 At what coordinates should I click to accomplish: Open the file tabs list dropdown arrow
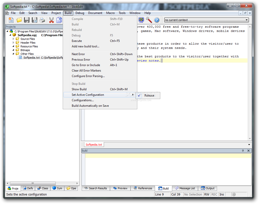[249, 144]
